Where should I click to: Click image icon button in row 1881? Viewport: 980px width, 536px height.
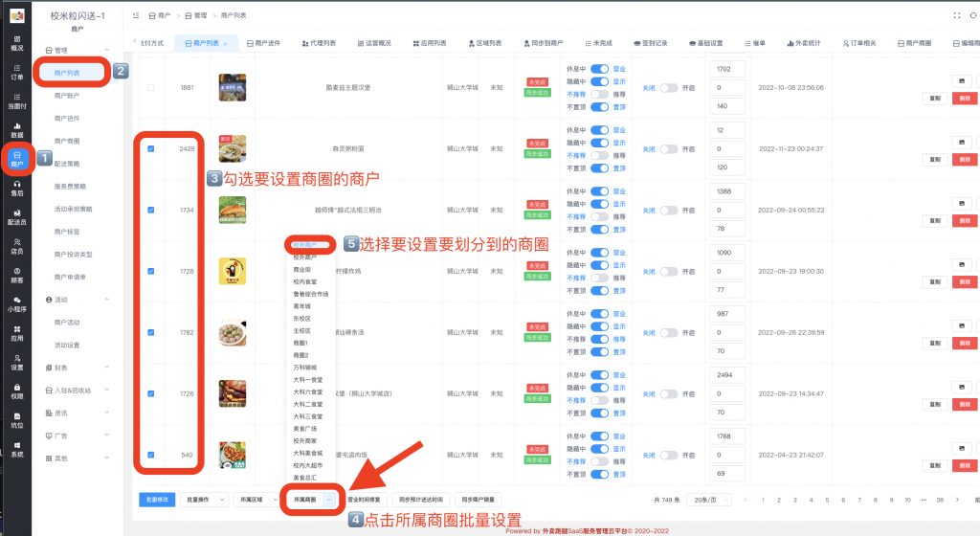coord(962,81)
